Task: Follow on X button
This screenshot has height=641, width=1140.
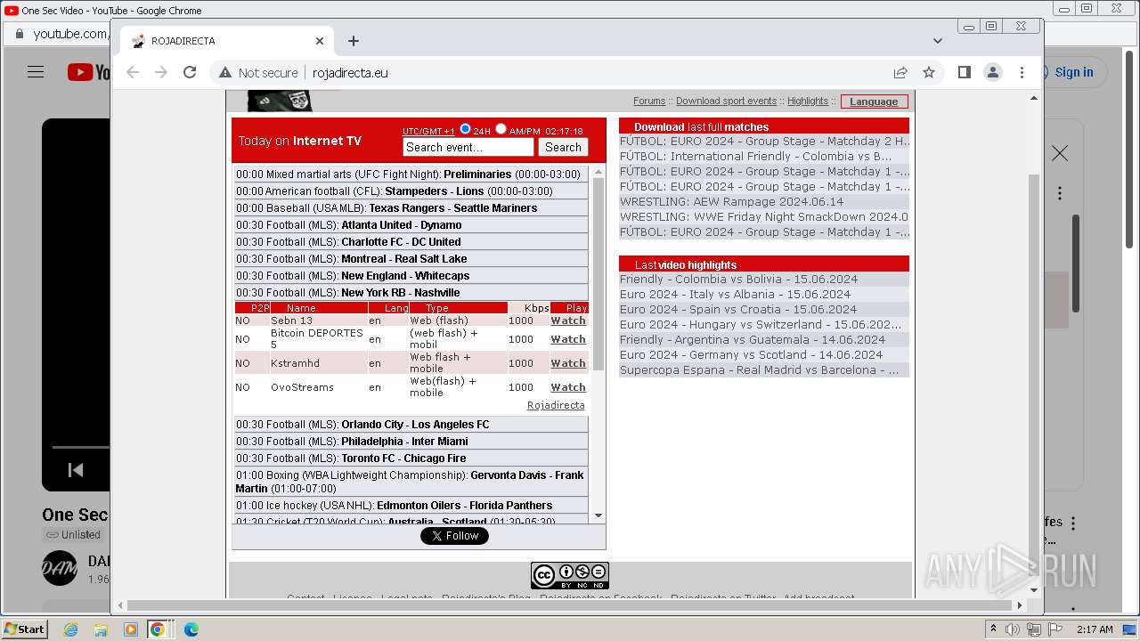Action: click(x=455, y=536)
